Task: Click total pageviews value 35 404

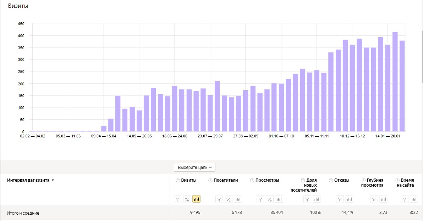Action: [277, 212]
